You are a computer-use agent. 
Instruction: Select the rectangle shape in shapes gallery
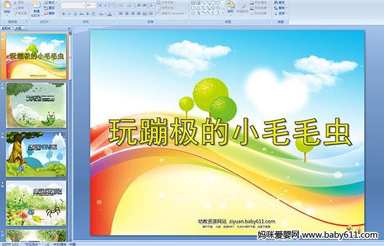pyautogui.click(x=214, y=3)
